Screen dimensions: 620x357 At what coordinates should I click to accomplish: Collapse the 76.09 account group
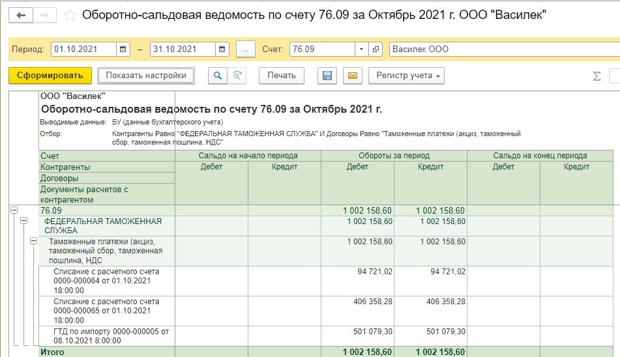[14, 210]
